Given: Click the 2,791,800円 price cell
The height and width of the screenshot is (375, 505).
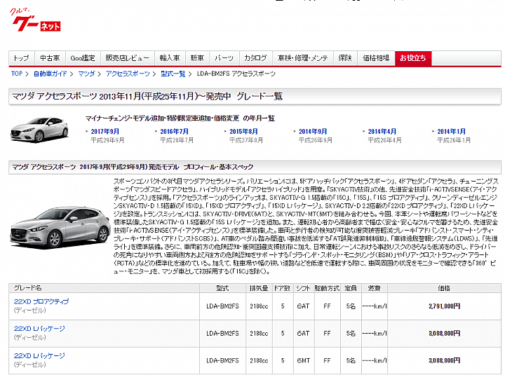Looking at the screenshot, I should pyautogui.click(x=444, y=306).
